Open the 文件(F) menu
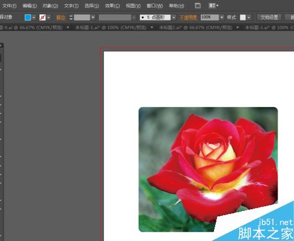294x241 pixels. [x=9, y=6]
